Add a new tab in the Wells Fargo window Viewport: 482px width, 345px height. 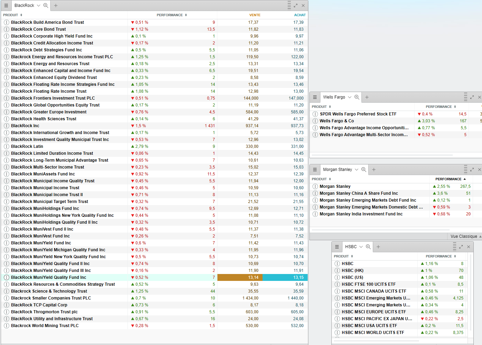tap(367, 97)
